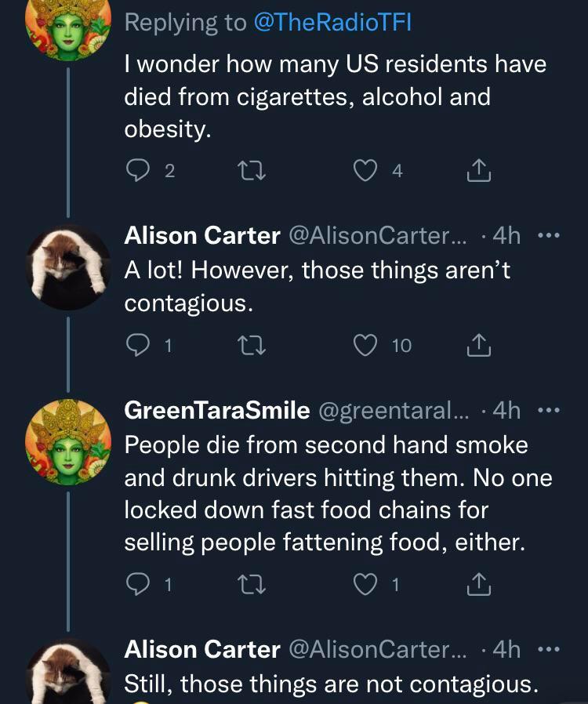The width and height of the screenshot is (588, 704).
Task: Share the second hand smoke tweet
Action: [x=478, y=584]
